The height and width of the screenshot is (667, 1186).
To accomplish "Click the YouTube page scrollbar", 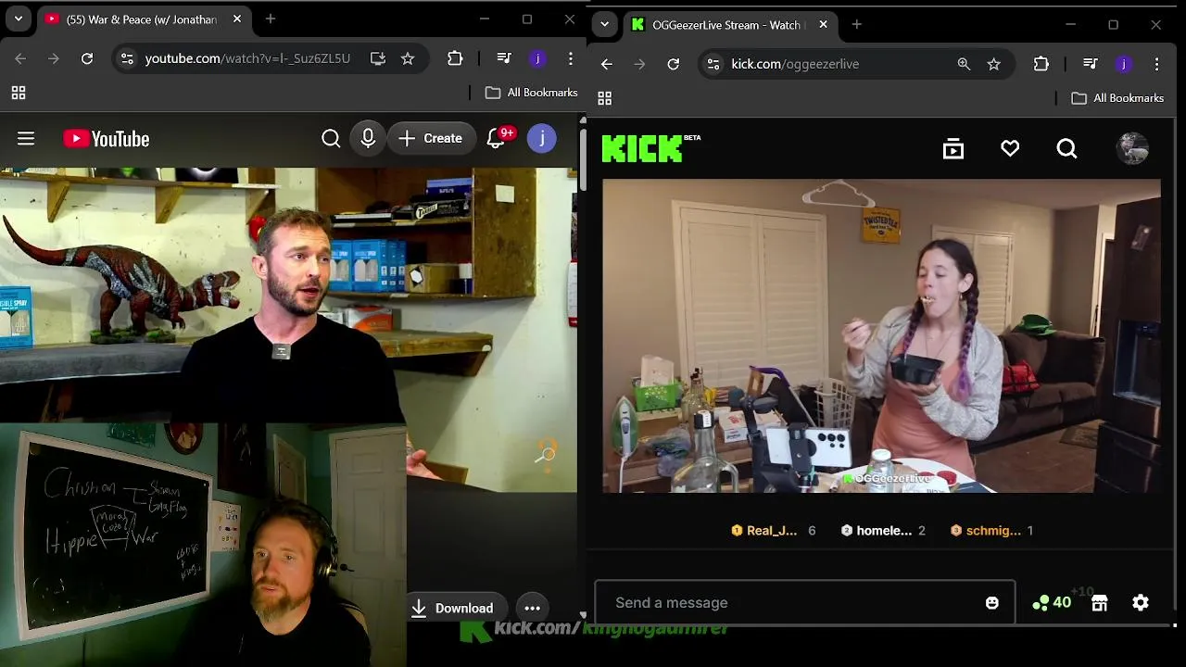I will click(x=583, y=157).
